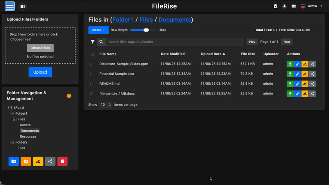Image resolution: width=329 pixels, height=185 pixels.
Task: Open the Create dropdown menu
Action: pyautogui.click(x=98, y=30)
